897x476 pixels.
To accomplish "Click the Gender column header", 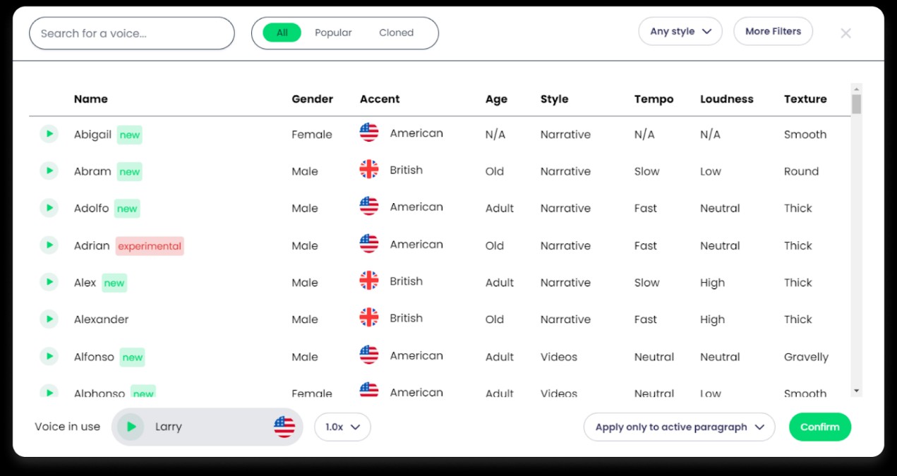I will 312,99.
